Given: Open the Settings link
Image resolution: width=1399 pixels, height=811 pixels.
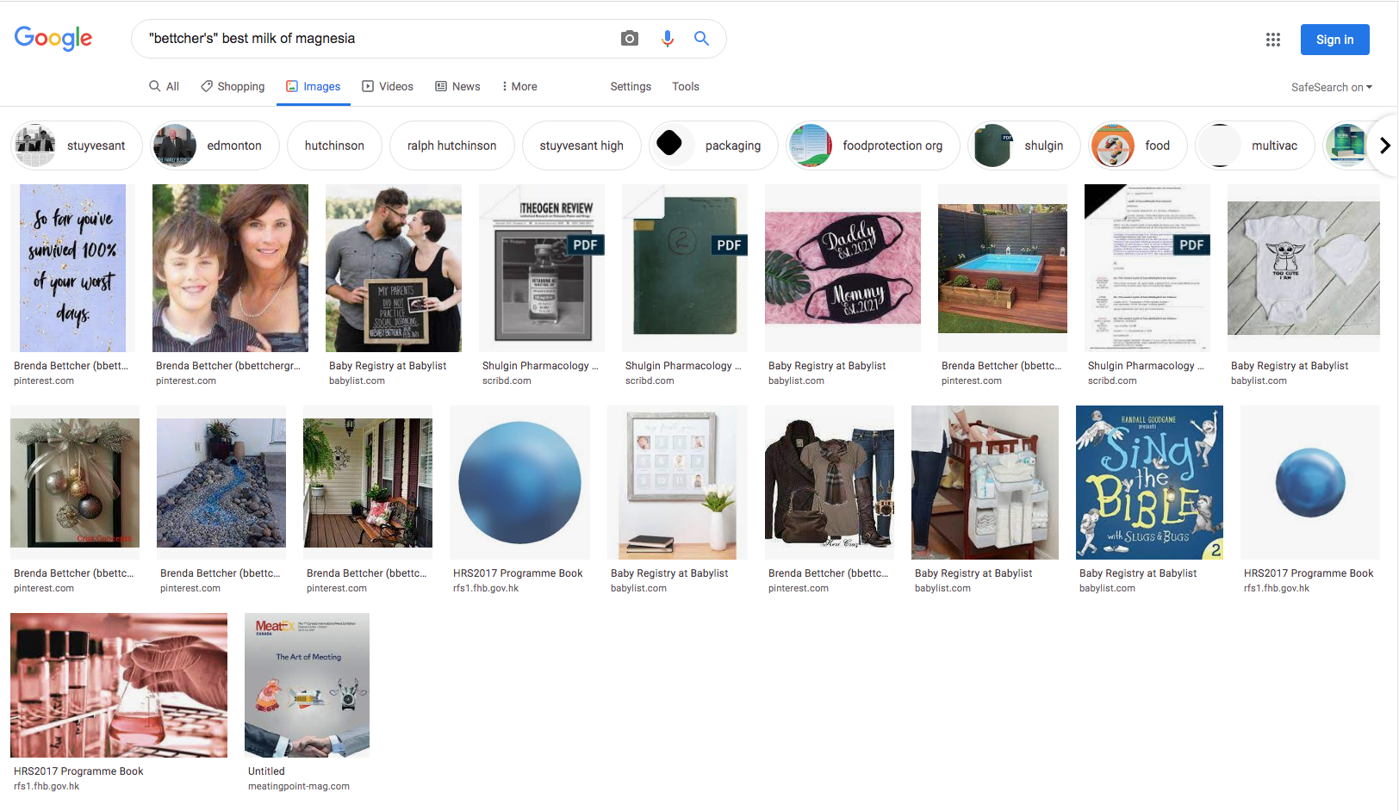Looking at the screenshot, I should [x=631, y=86].
